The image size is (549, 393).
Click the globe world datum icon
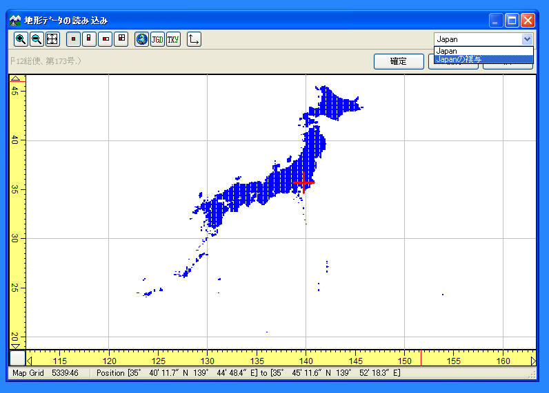click(142, 39)
